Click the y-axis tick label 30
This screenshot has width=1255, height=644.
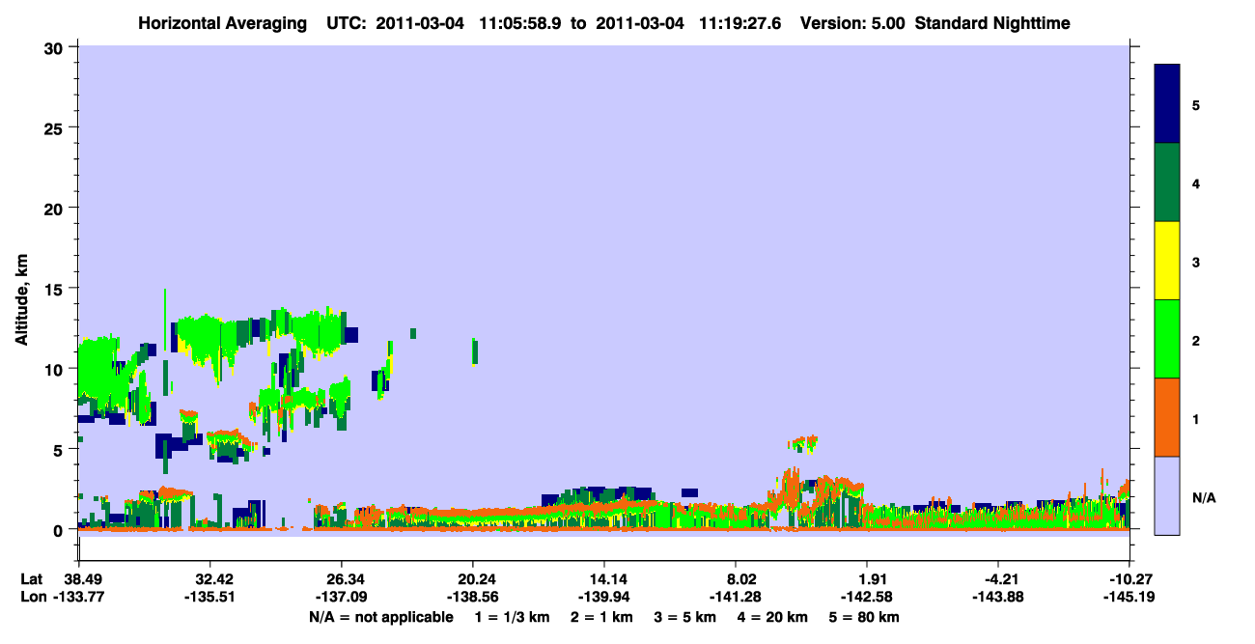pos(56,47)
